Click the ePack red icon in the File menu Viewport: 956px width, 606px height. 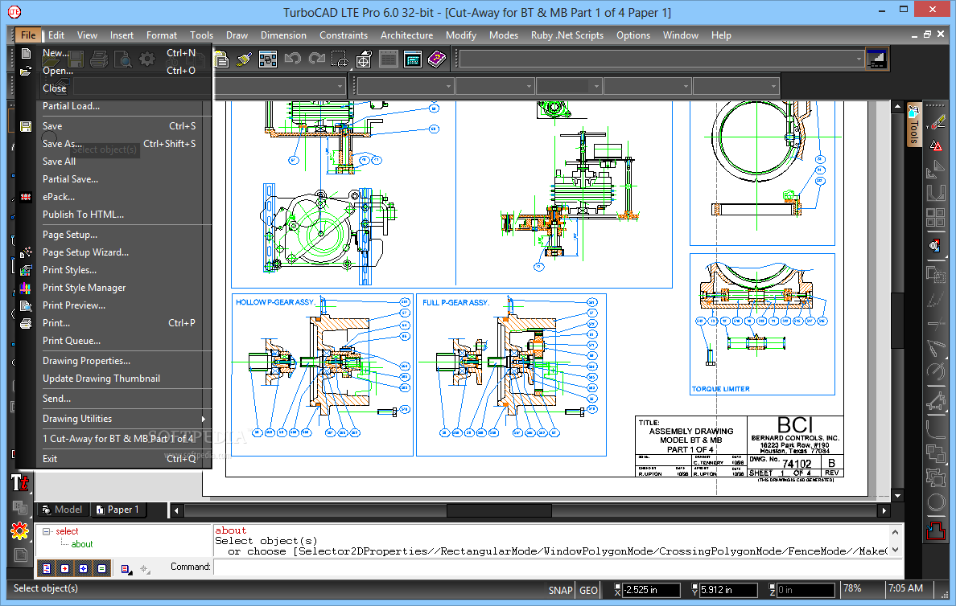(x=26, y=198)
